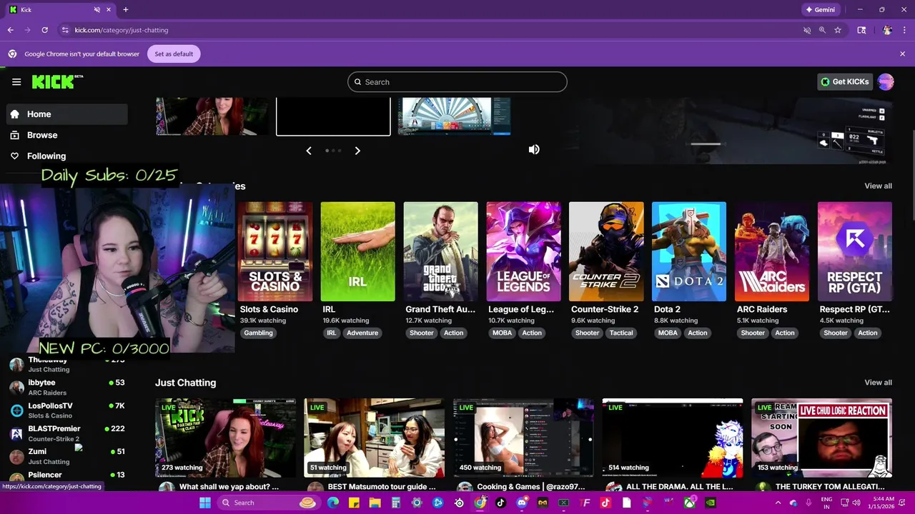Click Adventure tag under IRL
The image size is (915, 514).
(x=362, y=333)
